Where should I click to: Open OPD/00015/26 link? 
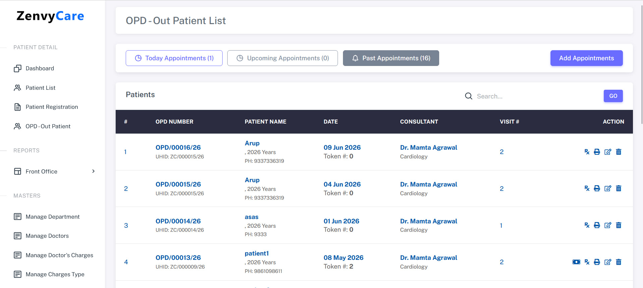178,184
